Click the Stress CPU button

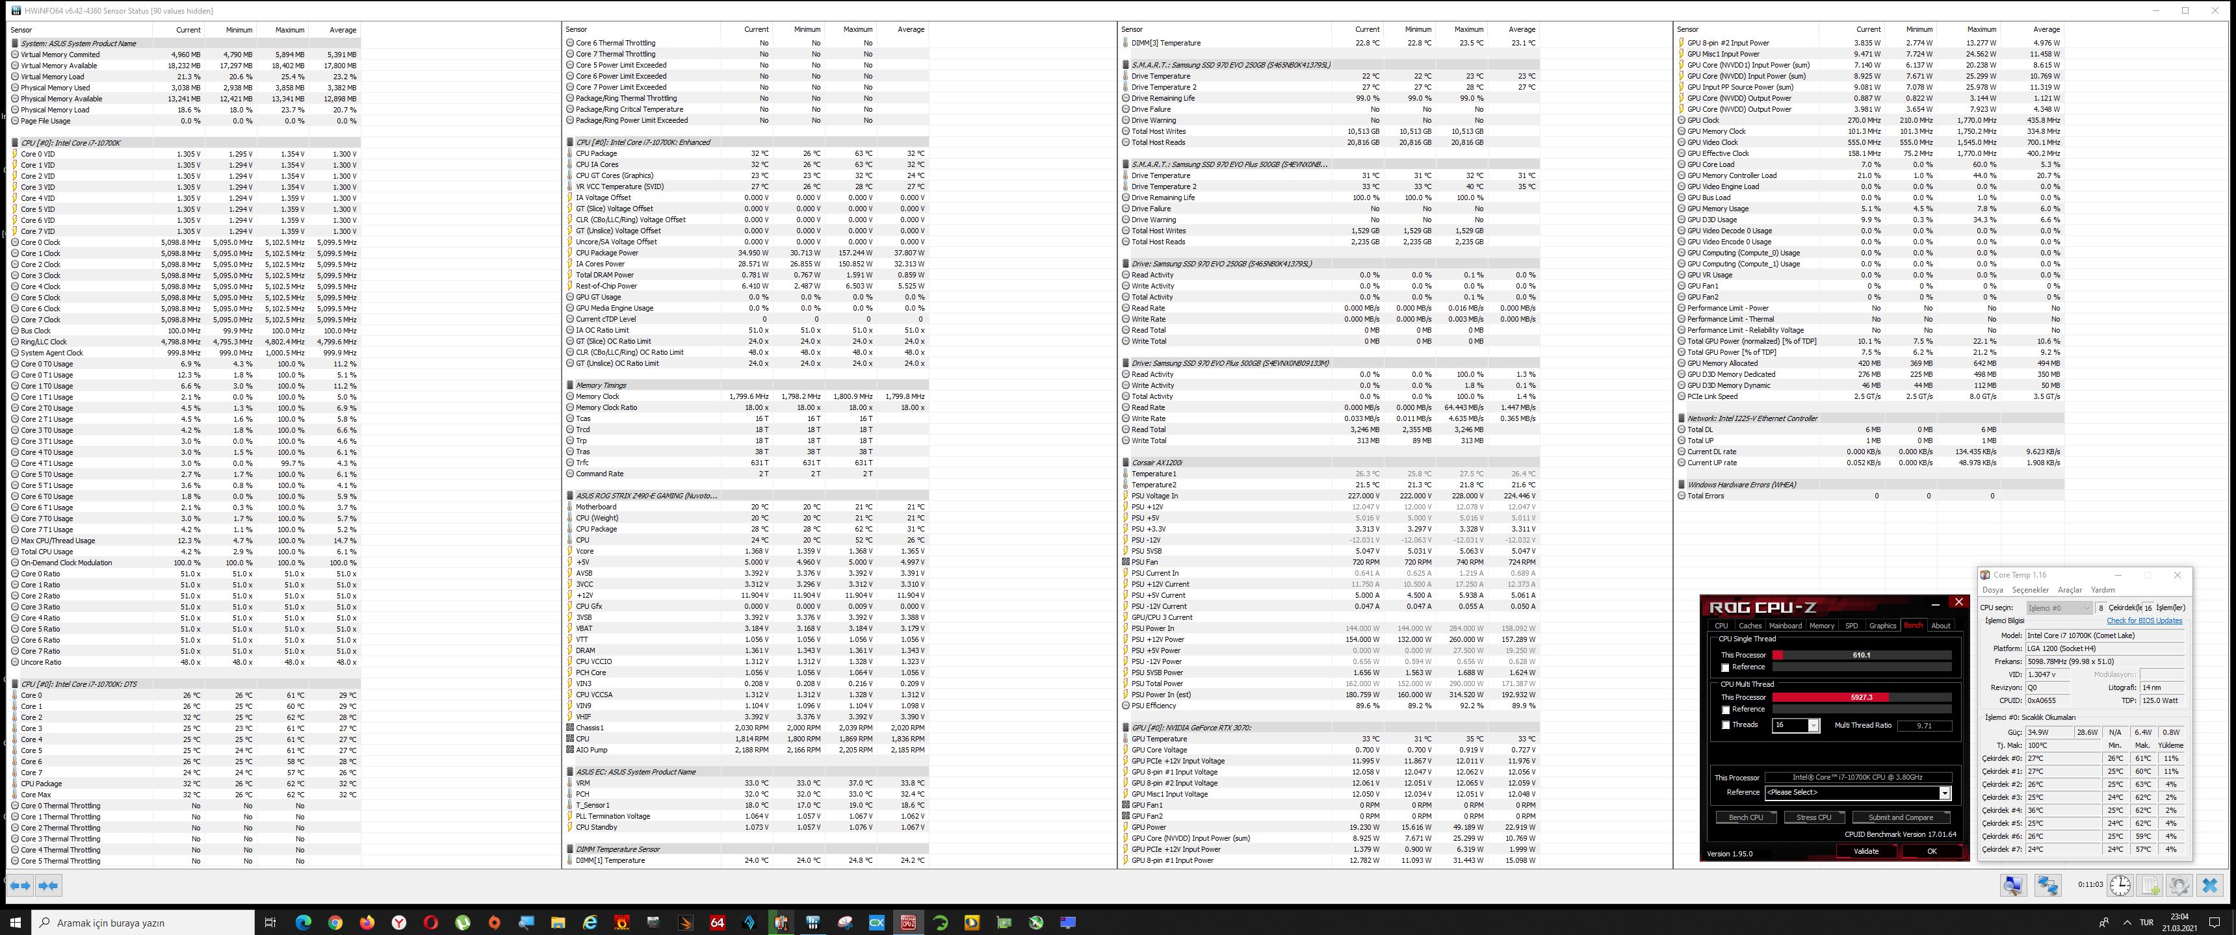tap(1813, 817)
